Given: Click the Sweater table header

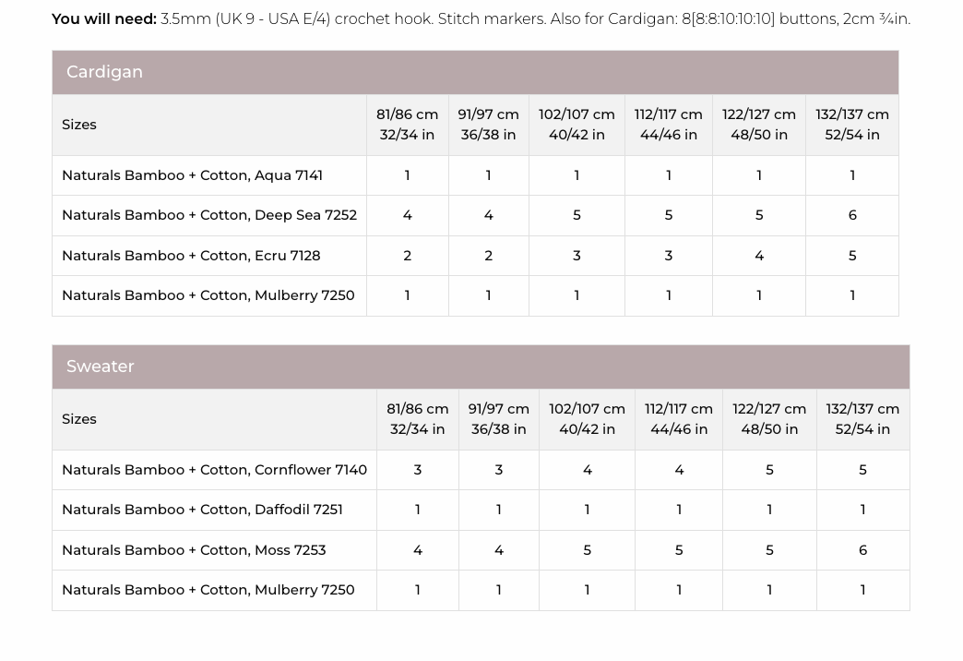Looking at the screenshot, I should (100, 367).
